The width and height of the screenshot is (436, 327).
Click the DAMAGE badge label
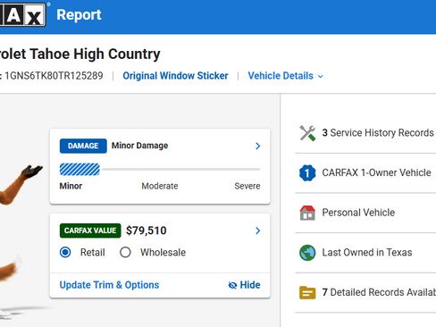[83, 146]
